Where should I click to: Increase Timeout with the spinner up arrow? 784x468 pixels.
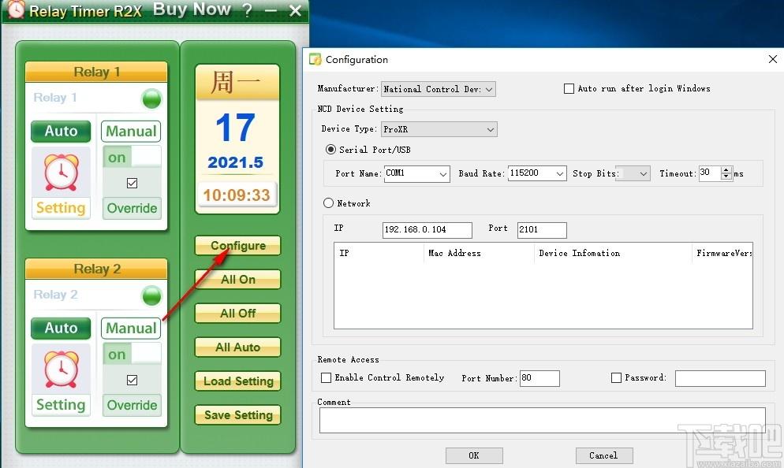coord(726,170)
